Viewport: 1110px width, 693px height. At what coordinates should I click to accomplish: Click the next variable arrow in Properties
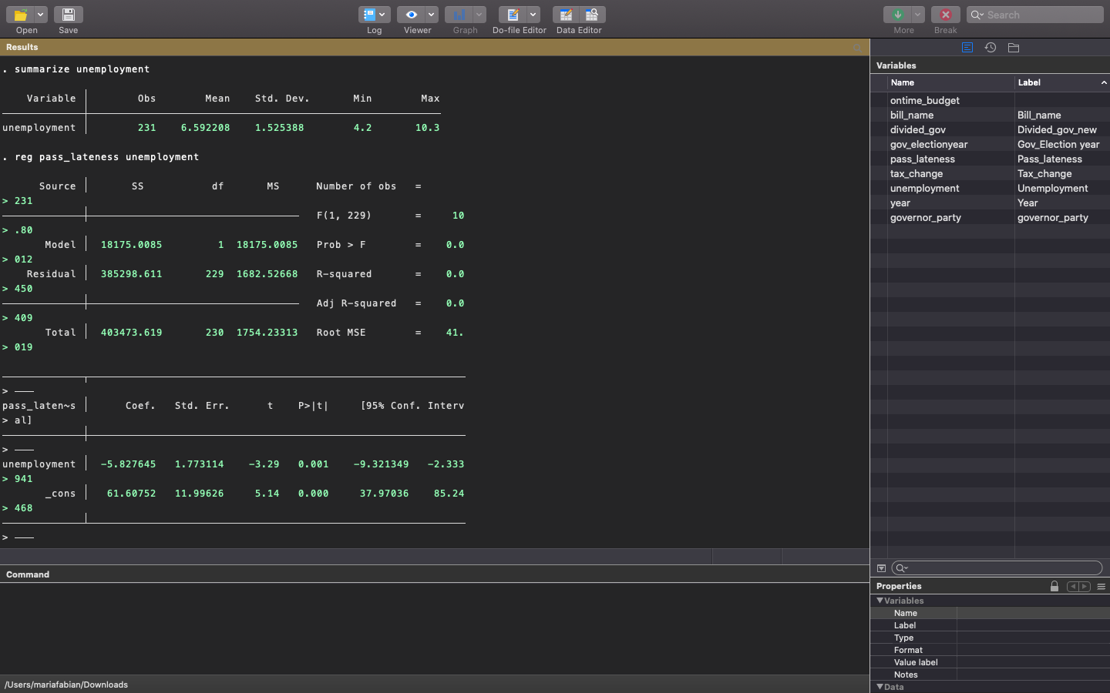pos(1085,586)
